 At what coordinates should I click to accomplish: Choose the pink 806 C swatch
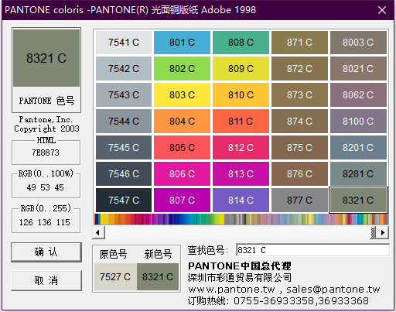point(182,174)
